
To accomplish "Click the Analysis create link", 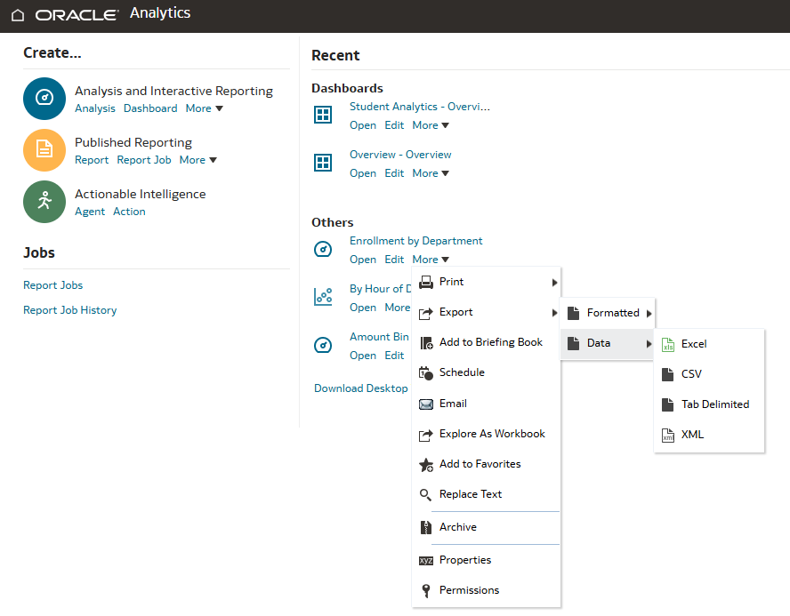I will 94,108.
